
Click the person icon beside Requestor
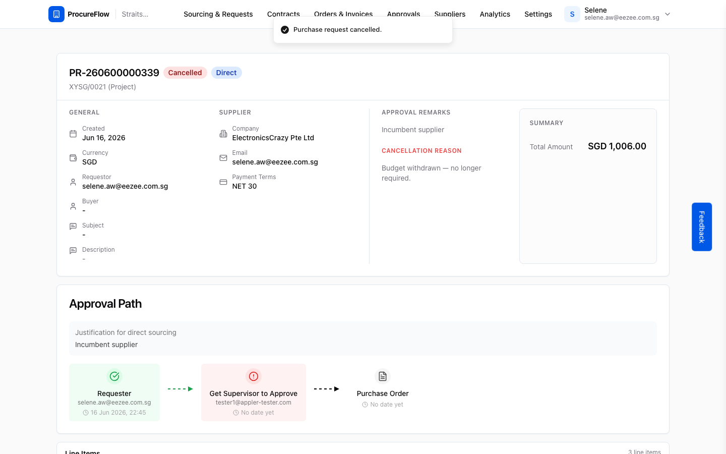73,182
